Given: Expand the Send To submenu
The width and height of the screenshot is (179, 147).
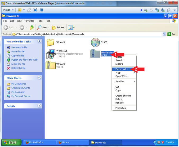Looking at the screenshot, I should 124,81.
